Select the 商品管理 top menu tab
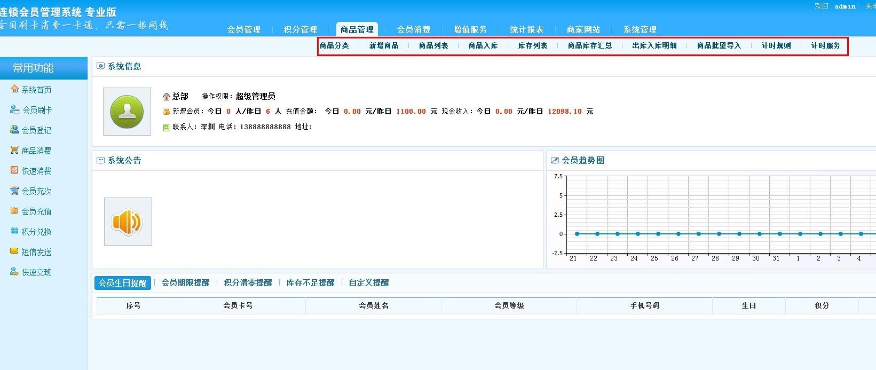This screenshot has width=876, height=370. tap(357, 29)
